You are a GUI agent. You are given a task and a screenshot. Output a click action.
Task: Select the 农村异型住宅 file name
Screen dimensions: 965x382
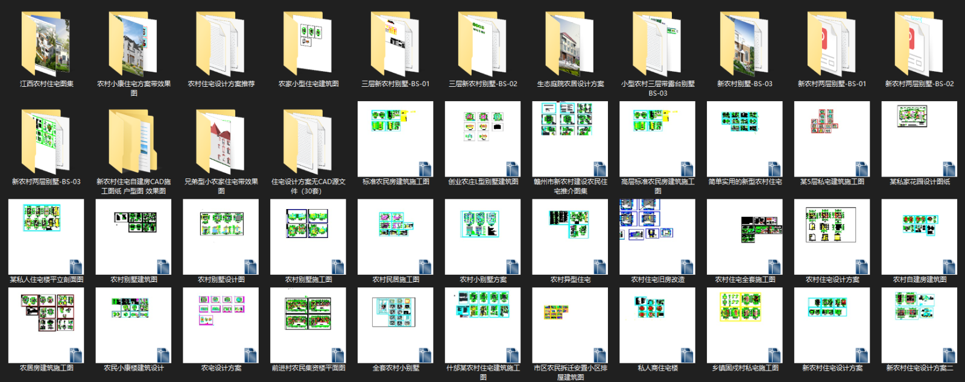[x=571, y=280]
